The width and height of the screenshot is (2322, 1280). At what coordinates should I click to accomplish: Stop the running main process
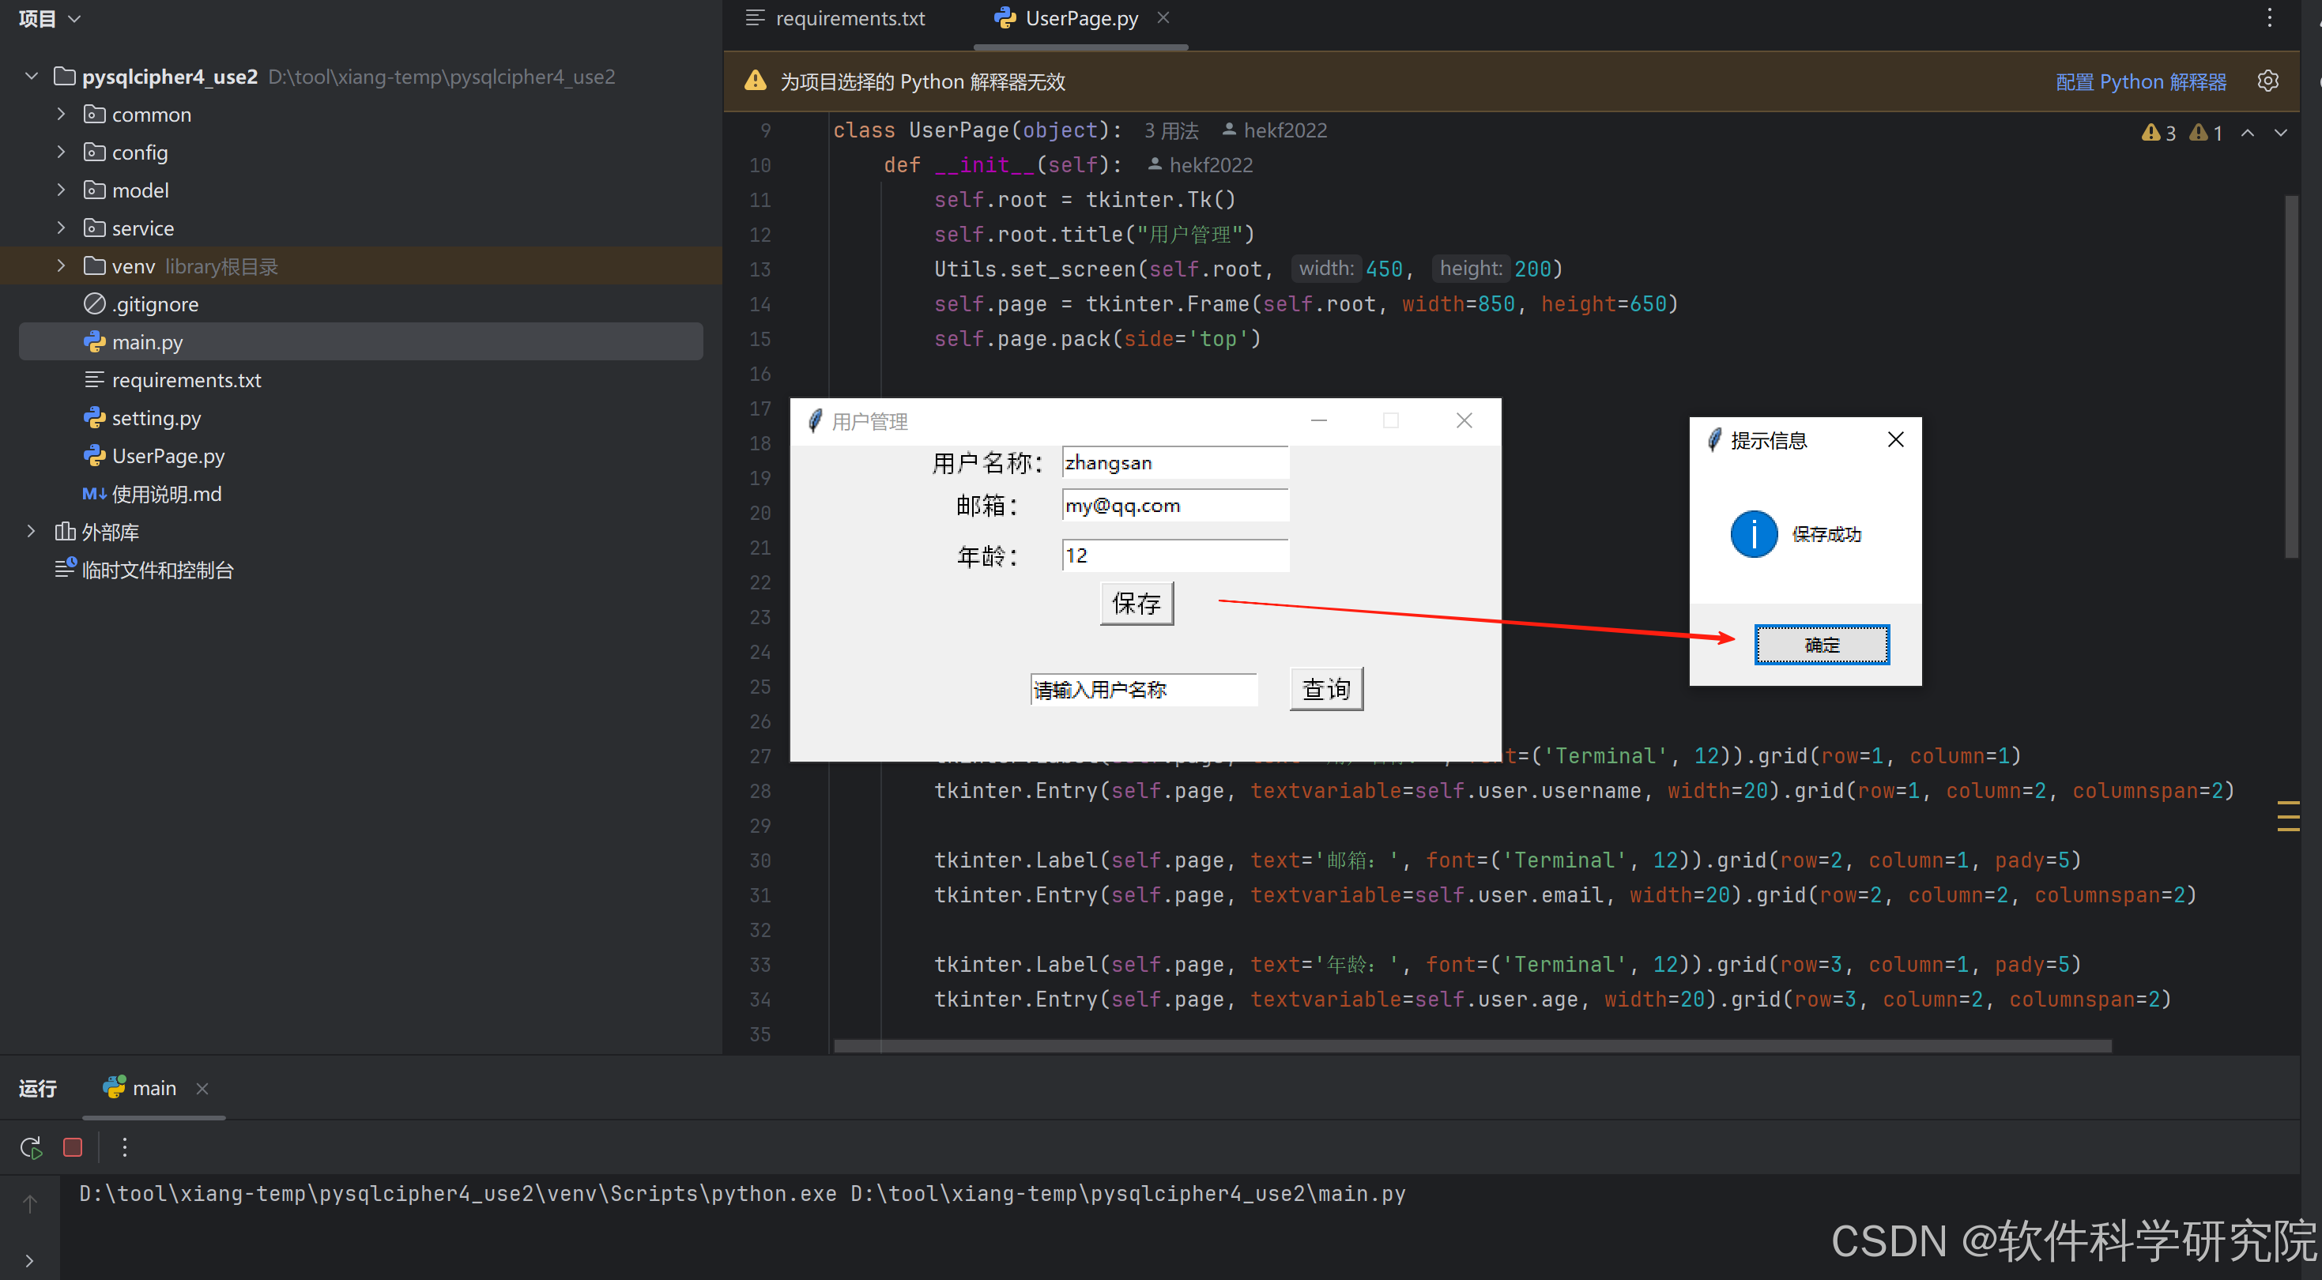point(73,1146)
